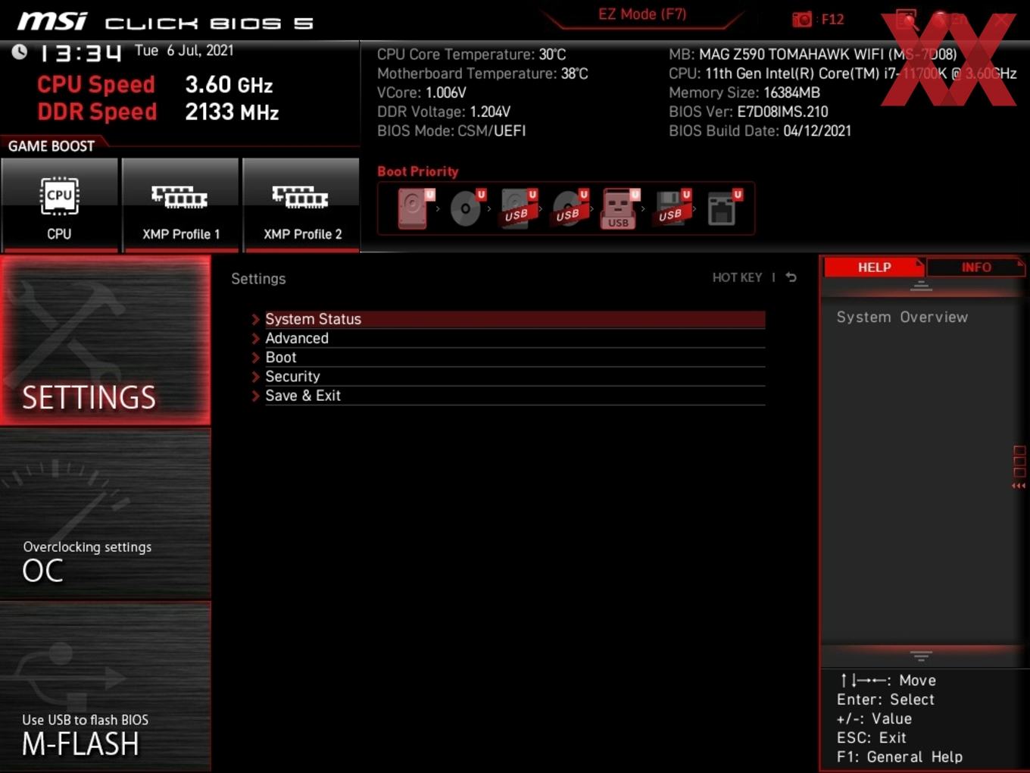Select the network boot device icon
Image resolution: width=1030 pixels, height=773 pixels.
point(724,208)
